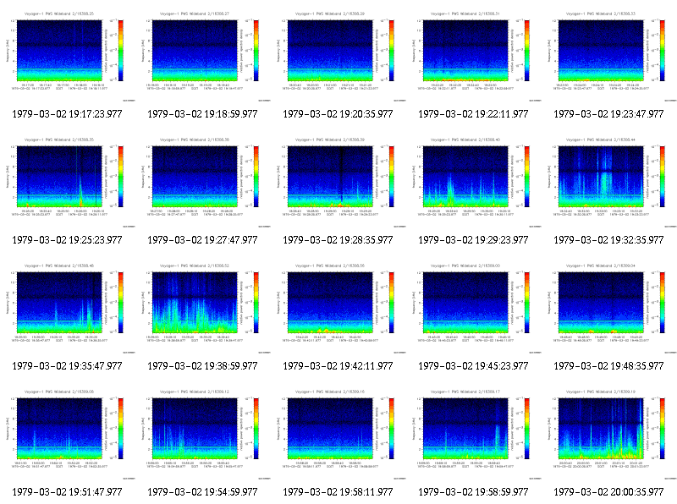Click caption text 1979-03-02 19:17:23.977
The image size is (677, 504).
[67, 114]
